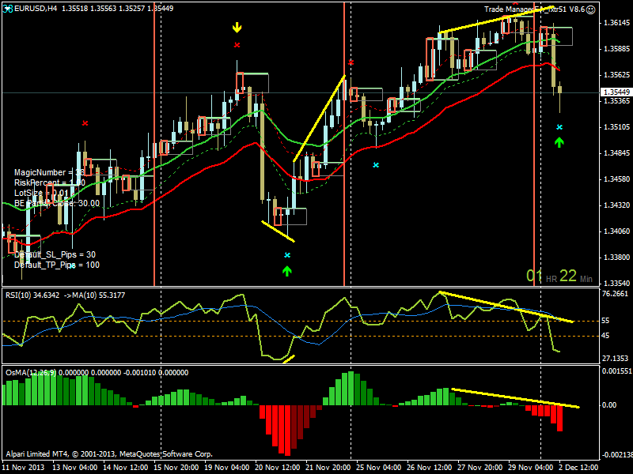Click the Default_SL_Pips = 30 label
This screenshot has height=474, width=633.
coord(55,254)
